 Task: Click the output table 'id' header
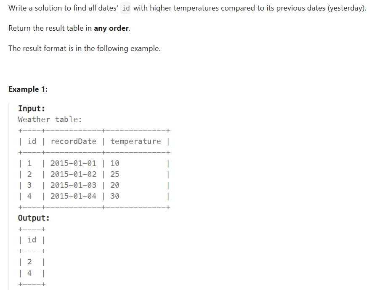32,240
